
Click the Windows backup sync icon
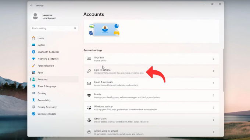(x=89, y=108)
